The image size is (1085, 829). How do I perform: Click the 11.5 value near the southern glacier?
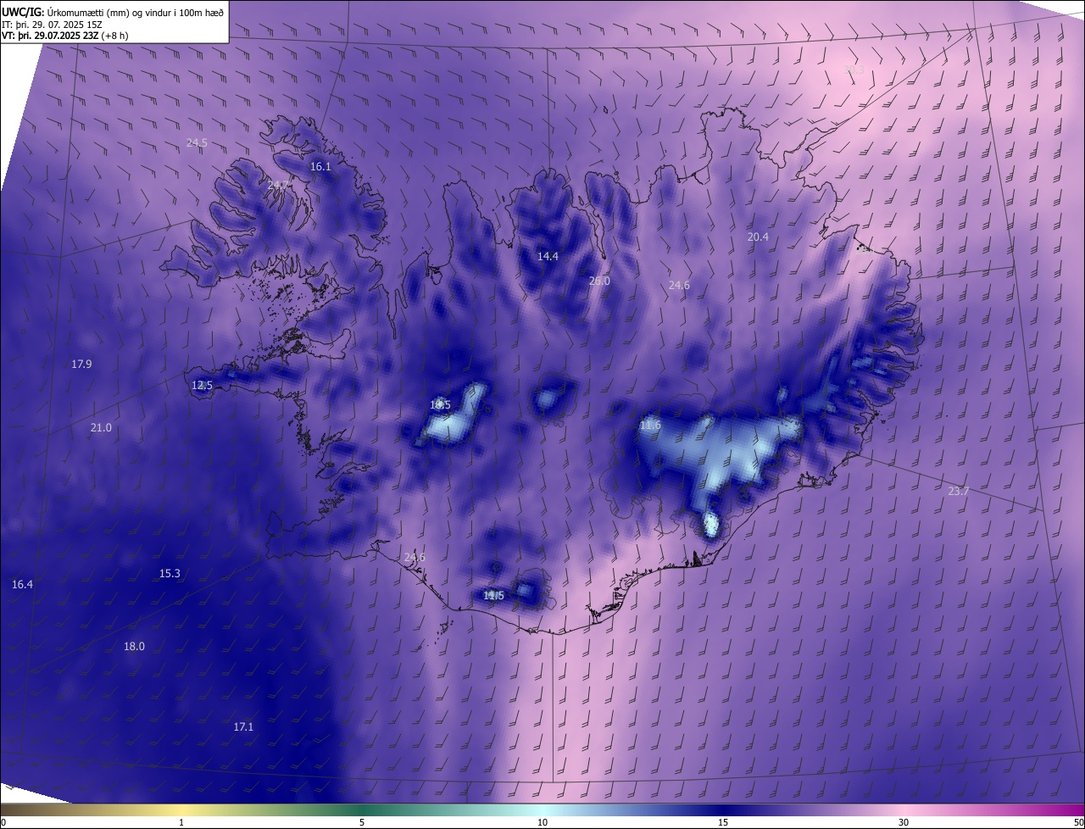(493, 596)
